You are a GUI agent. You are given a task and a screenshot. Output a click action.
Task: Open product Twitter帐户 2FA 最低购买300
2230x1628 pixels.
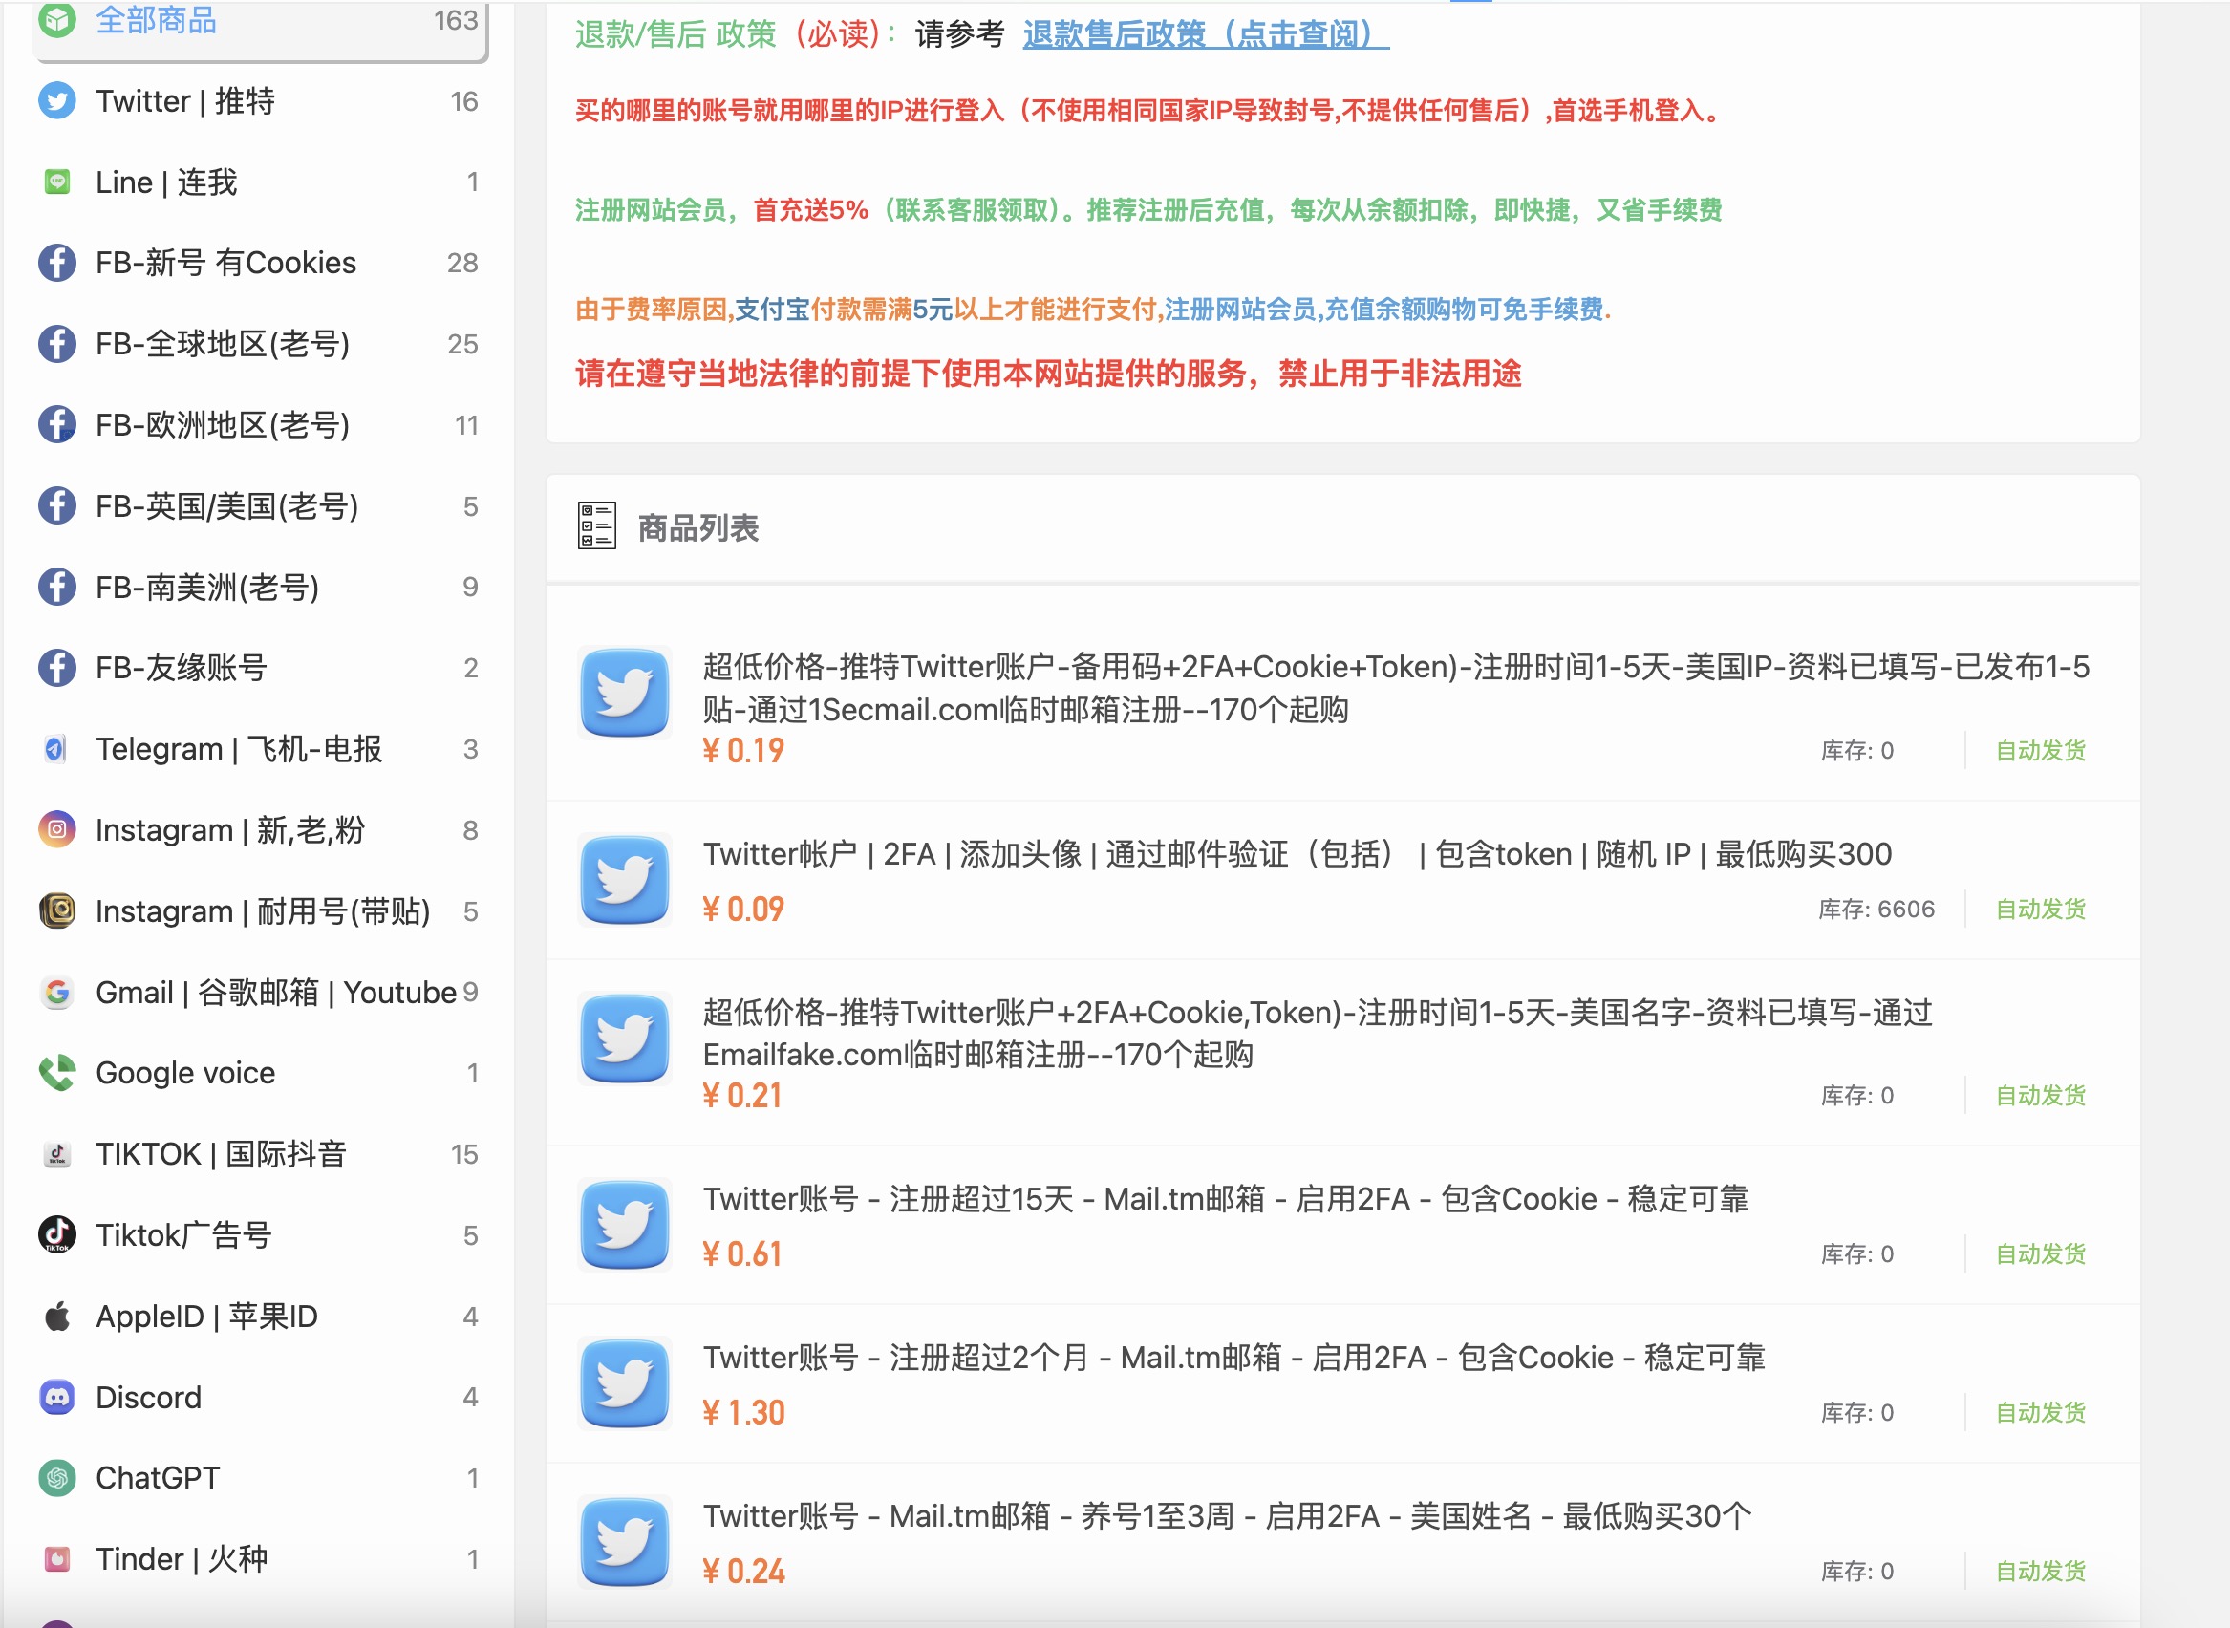(x=1297, y=853)
